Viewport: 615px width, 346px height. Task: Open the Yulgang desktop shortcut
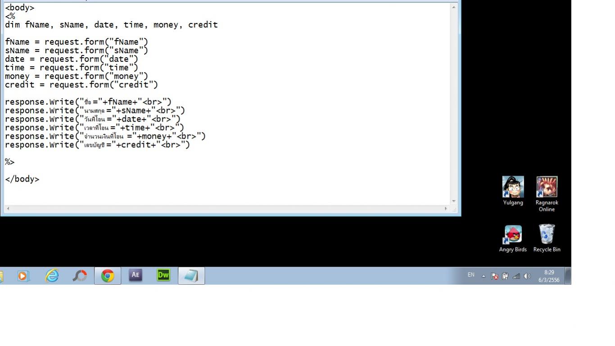tap(513, 191)
